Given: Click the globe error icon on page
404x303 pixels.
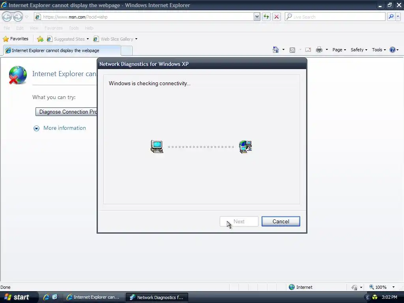Looking at the screenshot, I should point(17,75).
